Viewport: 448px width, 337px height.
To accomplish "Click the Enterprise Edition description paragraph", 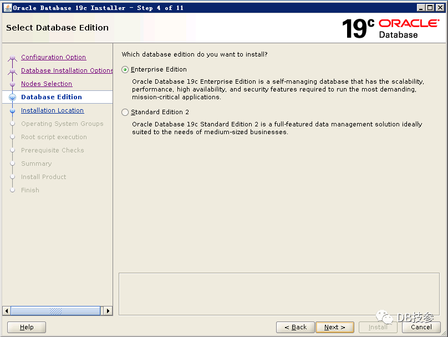I will pyautogui.click(x=278, y=89).
